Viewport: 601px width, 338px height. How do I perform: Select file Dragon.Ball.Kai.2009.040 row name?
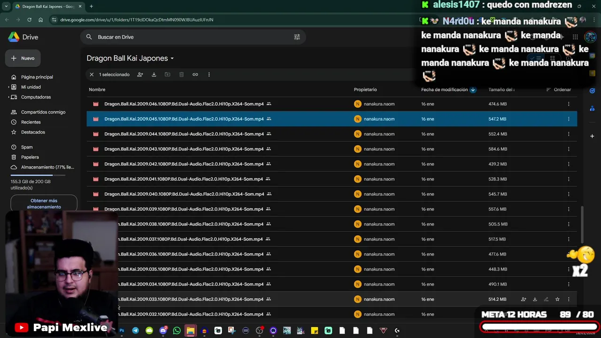(184, 194)
